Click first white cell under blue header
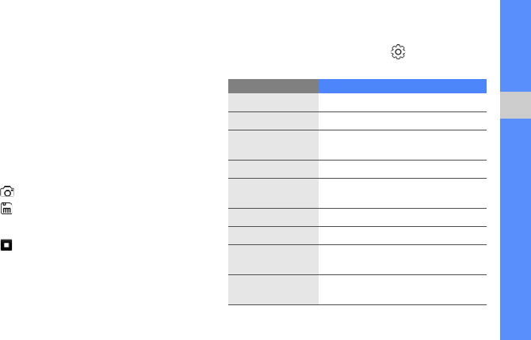This screenshot has width=531, height=340. point(402,103)
